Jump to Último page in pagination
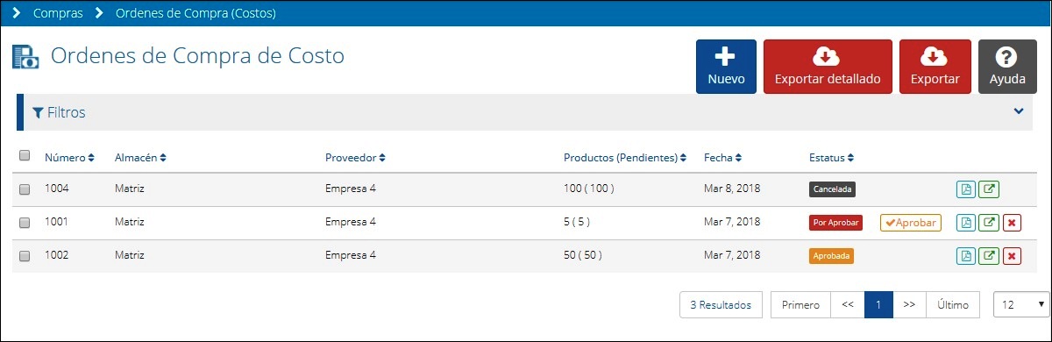The height and width of the screenshot is (342, 1052). [x=953, y=304]
